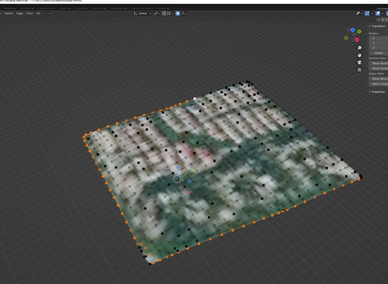Click the Mean Vertex Crease slider
Viewport: 388px width, 284px height.
(x=378, y=68)
